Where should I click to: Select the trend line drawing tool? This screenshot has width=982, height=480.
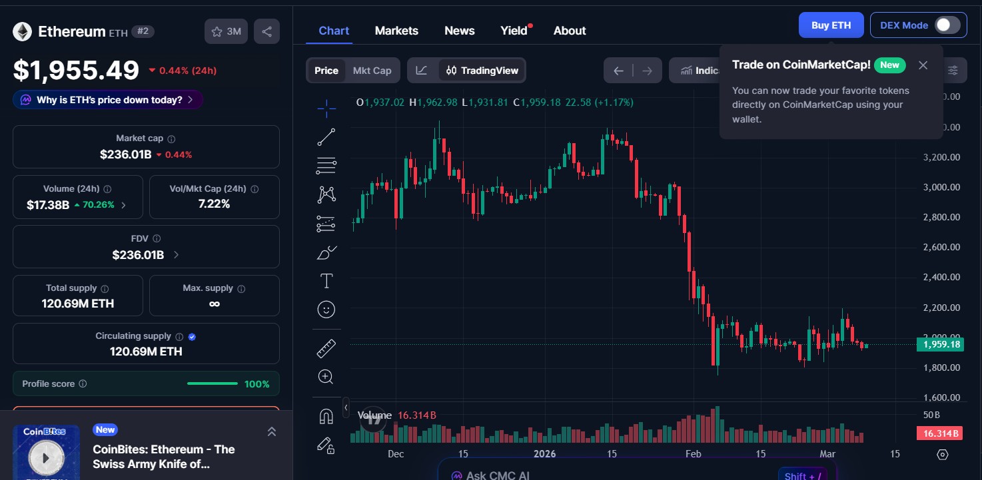click(x=326, y=136)
